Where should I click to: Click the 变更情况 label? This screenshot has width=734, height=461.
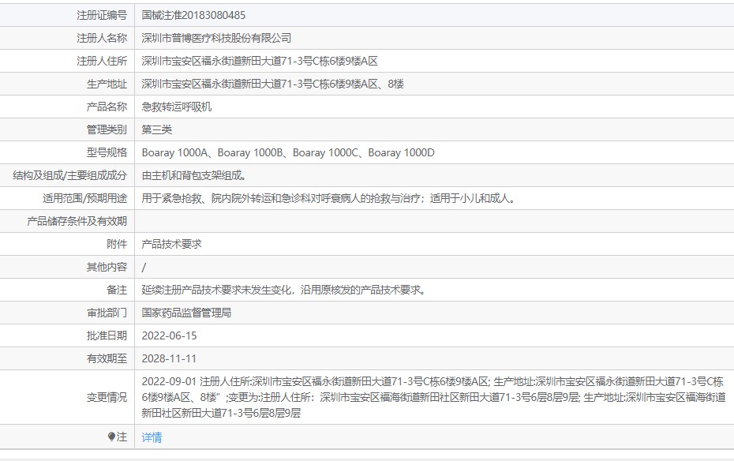(x=107, y=397)
